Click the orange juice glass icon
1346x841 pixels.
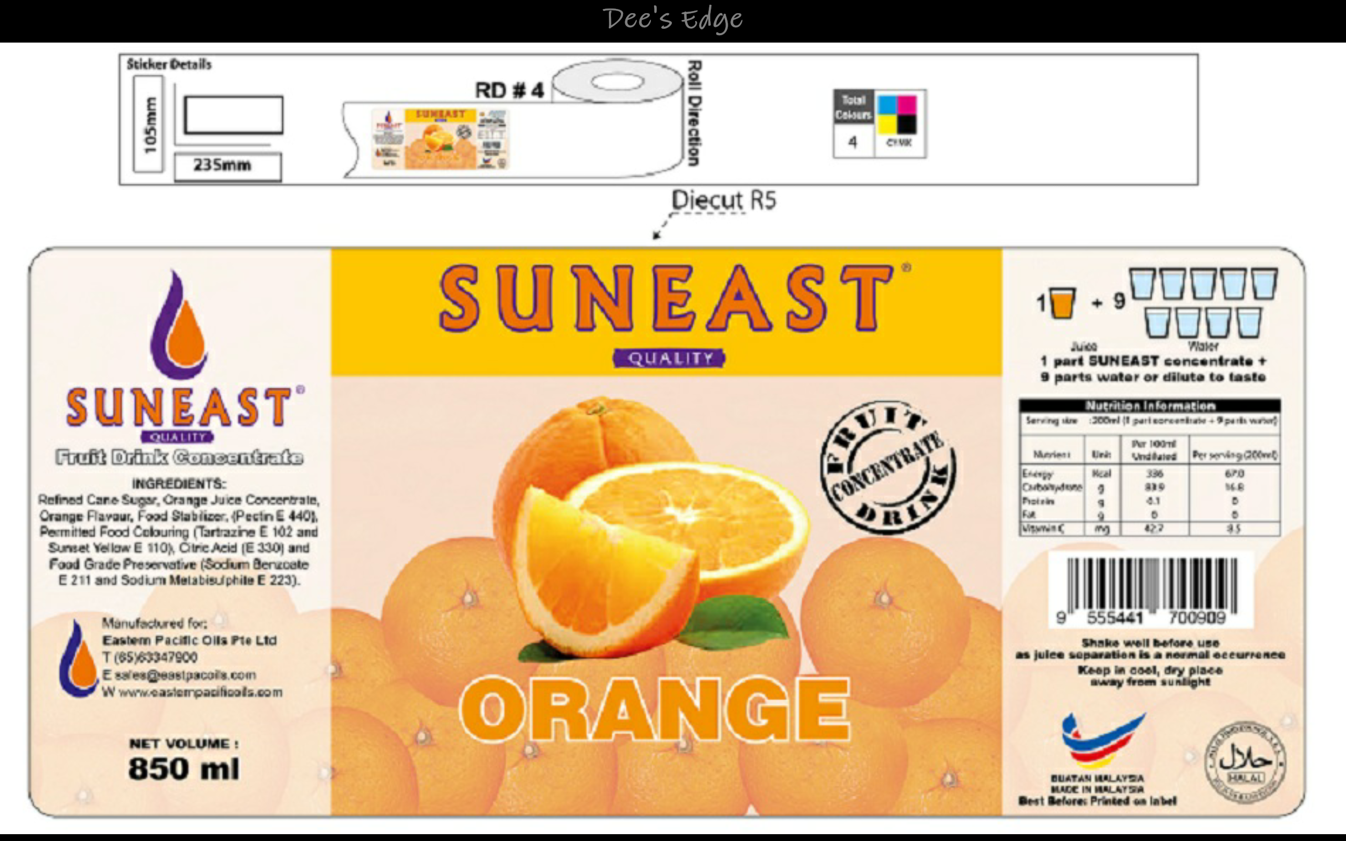coord(1062,303)
